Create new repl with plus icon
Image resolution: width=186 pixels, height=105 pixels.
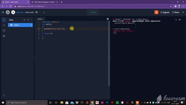(183, 12)
